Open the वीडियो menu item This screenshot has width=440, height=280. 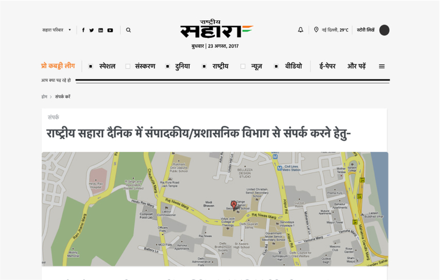(293, 66)
